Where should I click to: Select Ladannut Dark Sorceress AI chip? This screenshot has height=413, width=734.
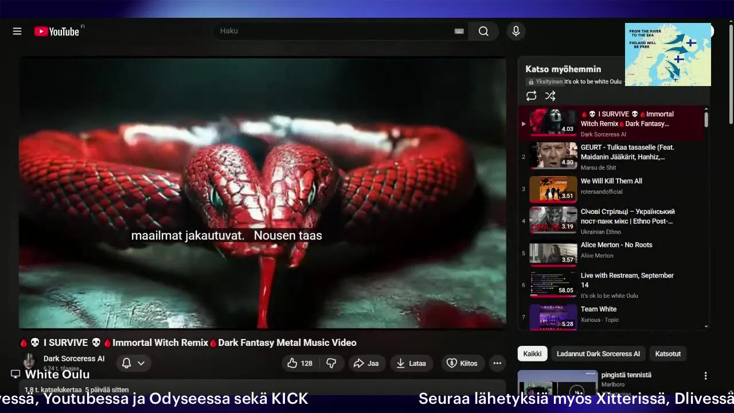[598, 354]
